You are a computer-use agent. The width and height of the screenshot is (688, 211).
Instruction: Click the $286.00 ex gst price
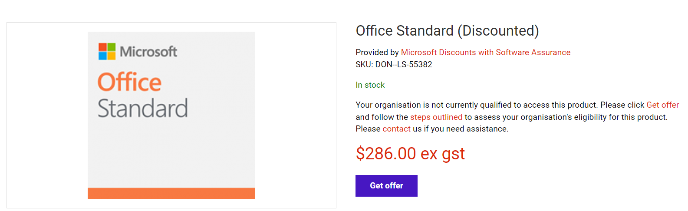tap(410, 154)
